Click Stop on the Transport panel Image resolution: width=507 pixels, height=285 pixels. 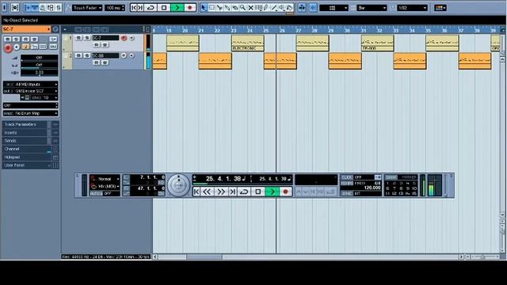258,192
